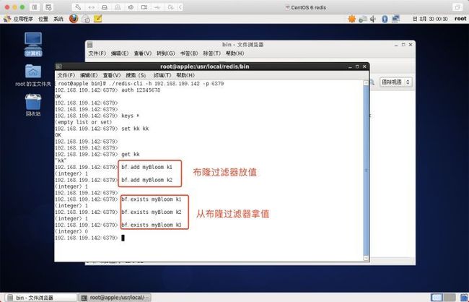469x302 pixels.
Task: Launch Firefox from the GNOME panel
Action: (74, 19)
